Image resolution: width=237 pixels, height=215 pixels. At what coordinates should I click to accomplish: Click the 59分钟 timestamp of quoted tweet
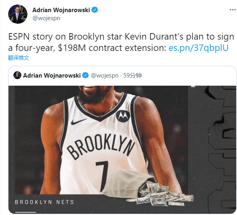click(132, 75)
